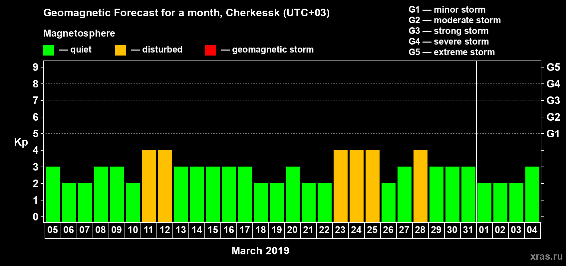Click the green bar for day 05

(53, 195)
